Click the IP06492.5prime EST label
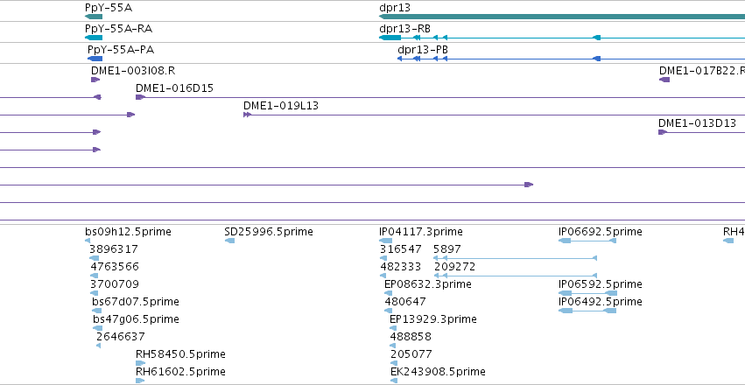The width and height of the screenshot is (745, 385). click(x=601, y=302)
